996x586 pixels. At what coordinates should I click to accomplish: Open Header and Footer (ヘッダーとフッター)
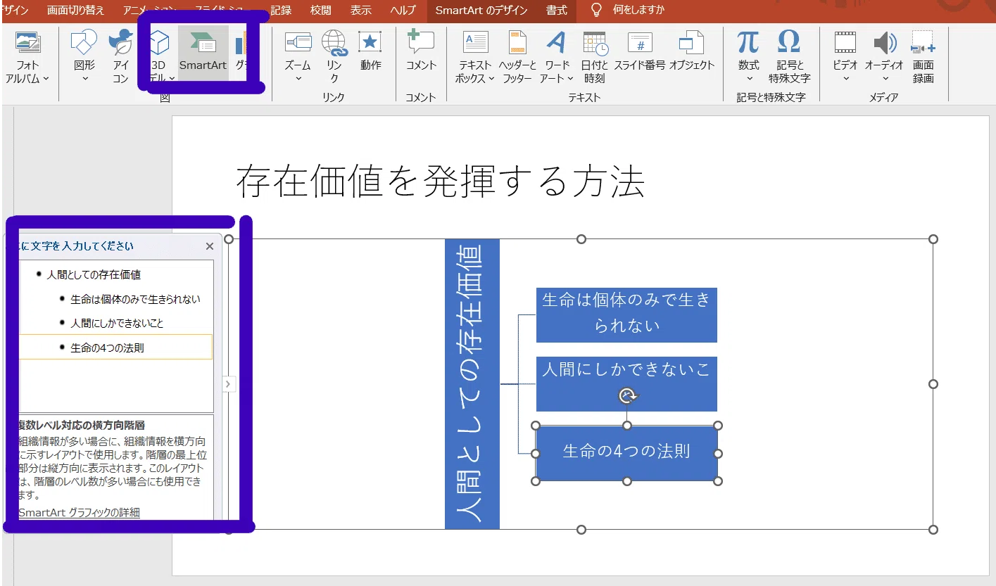tap(517, 58)
